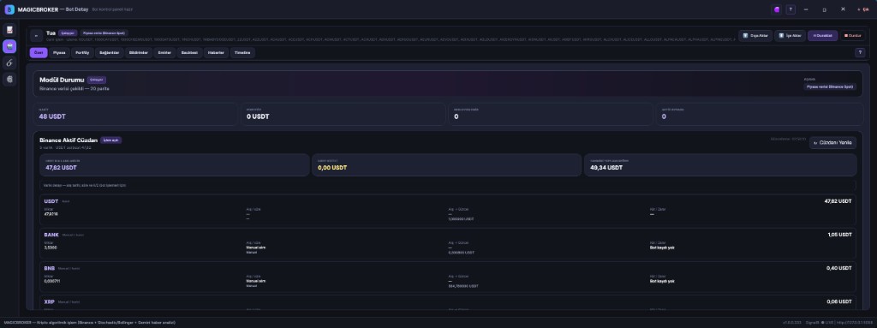Click the İçe Aktar import button

(x=790, y=35)
